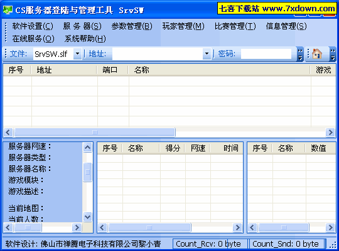
Task: Click server list left scroll arrow
Action: click(8, 132)
